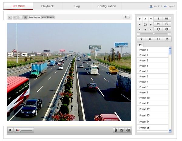
Task: Select Preset 11
Action: coord(153,103)
